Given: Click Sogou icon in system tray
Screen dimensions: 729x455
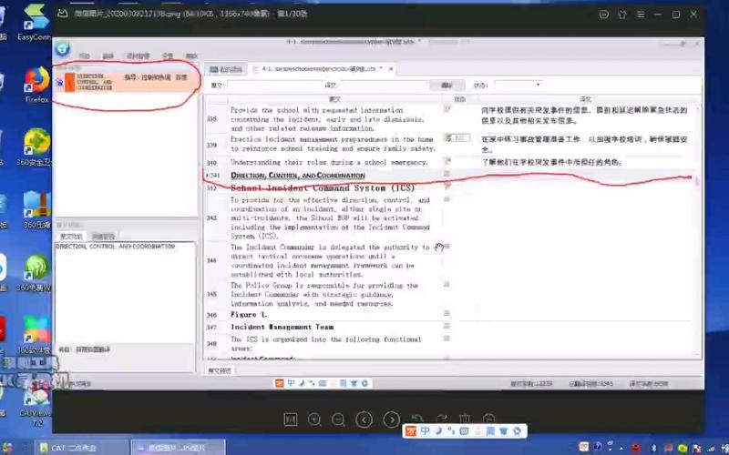Looking at the screenshot, I should [583, 447].
